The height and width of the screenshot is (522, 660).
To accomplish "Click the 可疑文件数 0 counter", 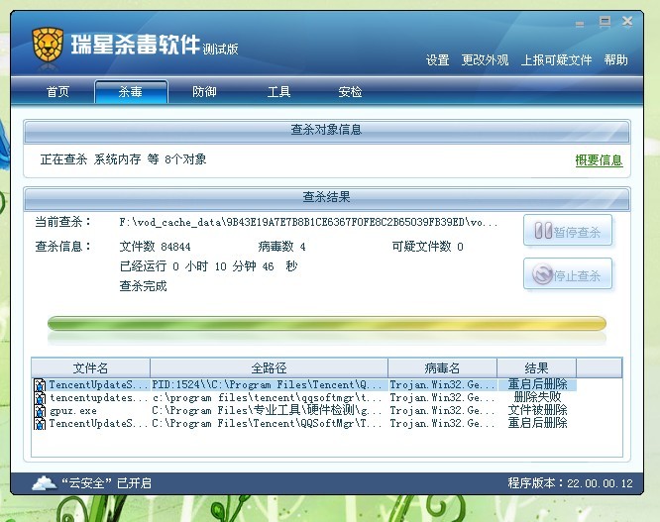I will [x=428, y=246].
